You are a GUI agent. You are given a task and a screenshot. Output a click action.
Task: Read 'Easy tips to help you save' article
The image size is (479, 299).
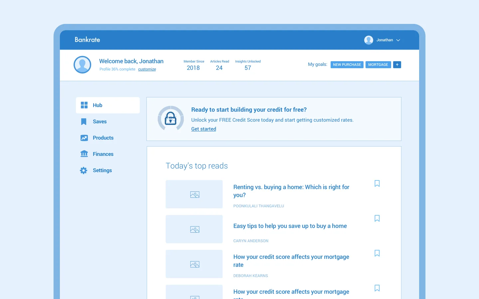290,226
